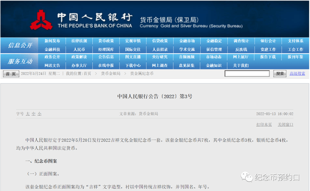
Task: Set font size to 中
Action: (x=33, y=114)
